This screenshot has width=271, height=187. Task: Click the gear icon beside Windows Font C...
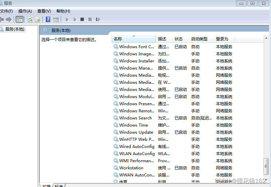point(115,46)
